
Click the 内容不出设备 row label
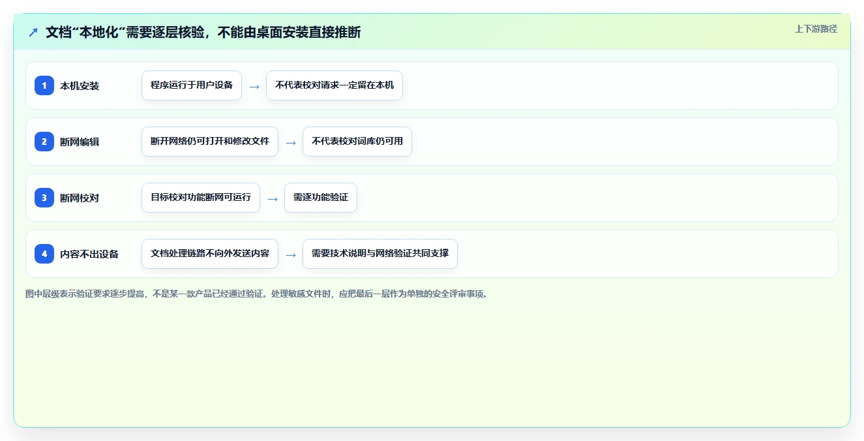(x=89, y=254)
